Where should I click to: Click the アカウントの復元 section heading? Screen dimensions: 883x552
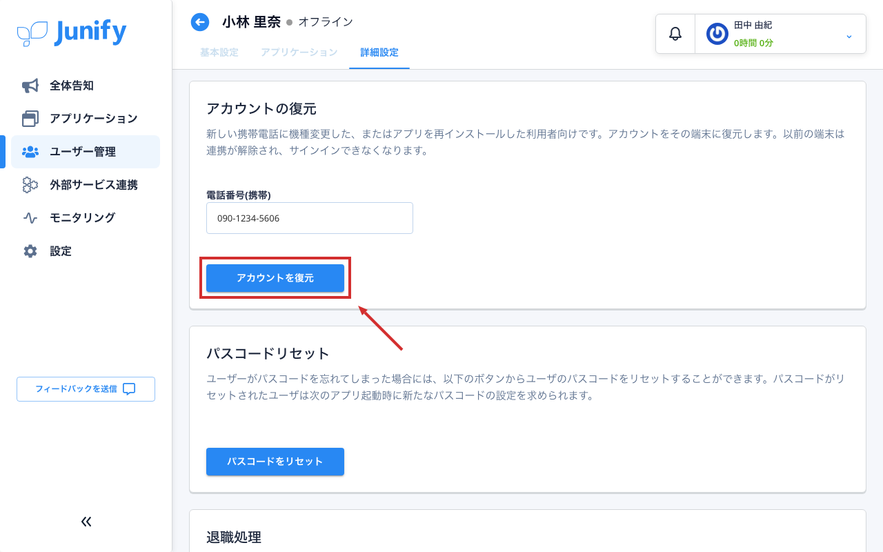[261, 108]
